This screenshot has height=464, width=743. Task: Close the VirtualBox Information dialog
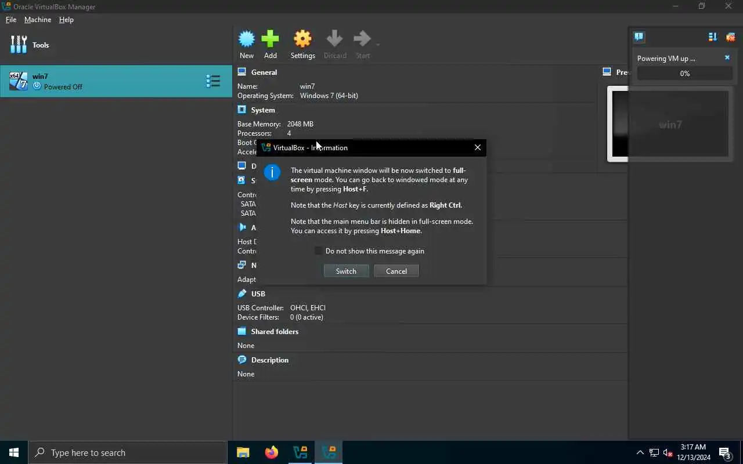click(x=478, y=147)
